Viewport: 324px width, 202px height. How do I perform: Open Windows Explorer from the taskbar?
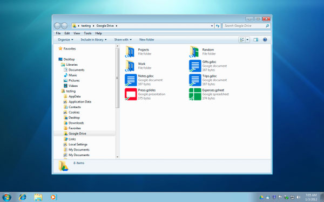tap(38, 197)
